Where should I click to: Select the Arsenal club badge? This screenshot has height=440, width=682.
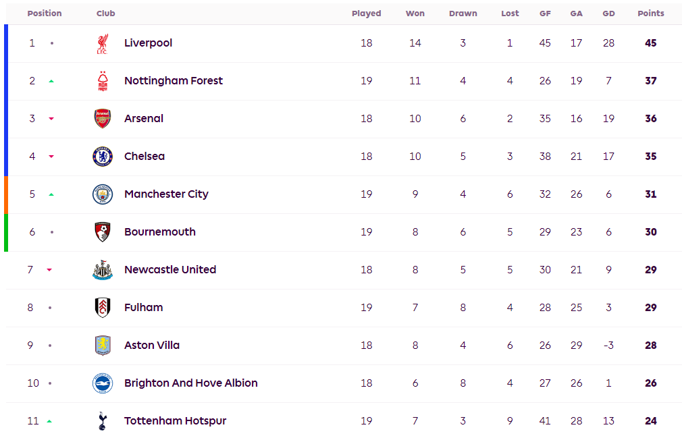[103, 119]
